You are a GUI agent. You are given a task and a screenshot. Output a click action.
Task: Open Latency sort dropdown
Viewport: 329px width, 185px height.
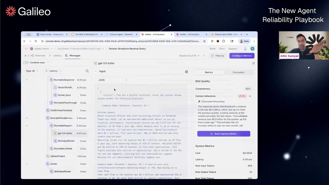[x=53, y=71]
